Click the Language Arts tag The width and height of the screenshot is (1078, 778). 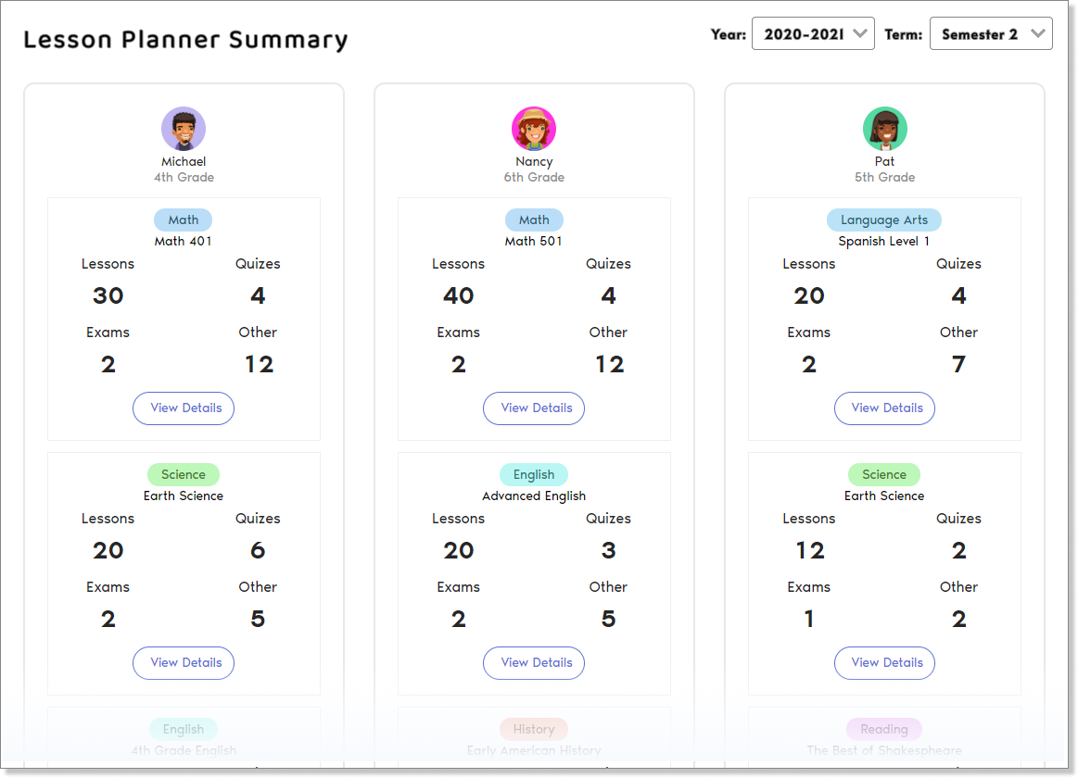[884, 220]
